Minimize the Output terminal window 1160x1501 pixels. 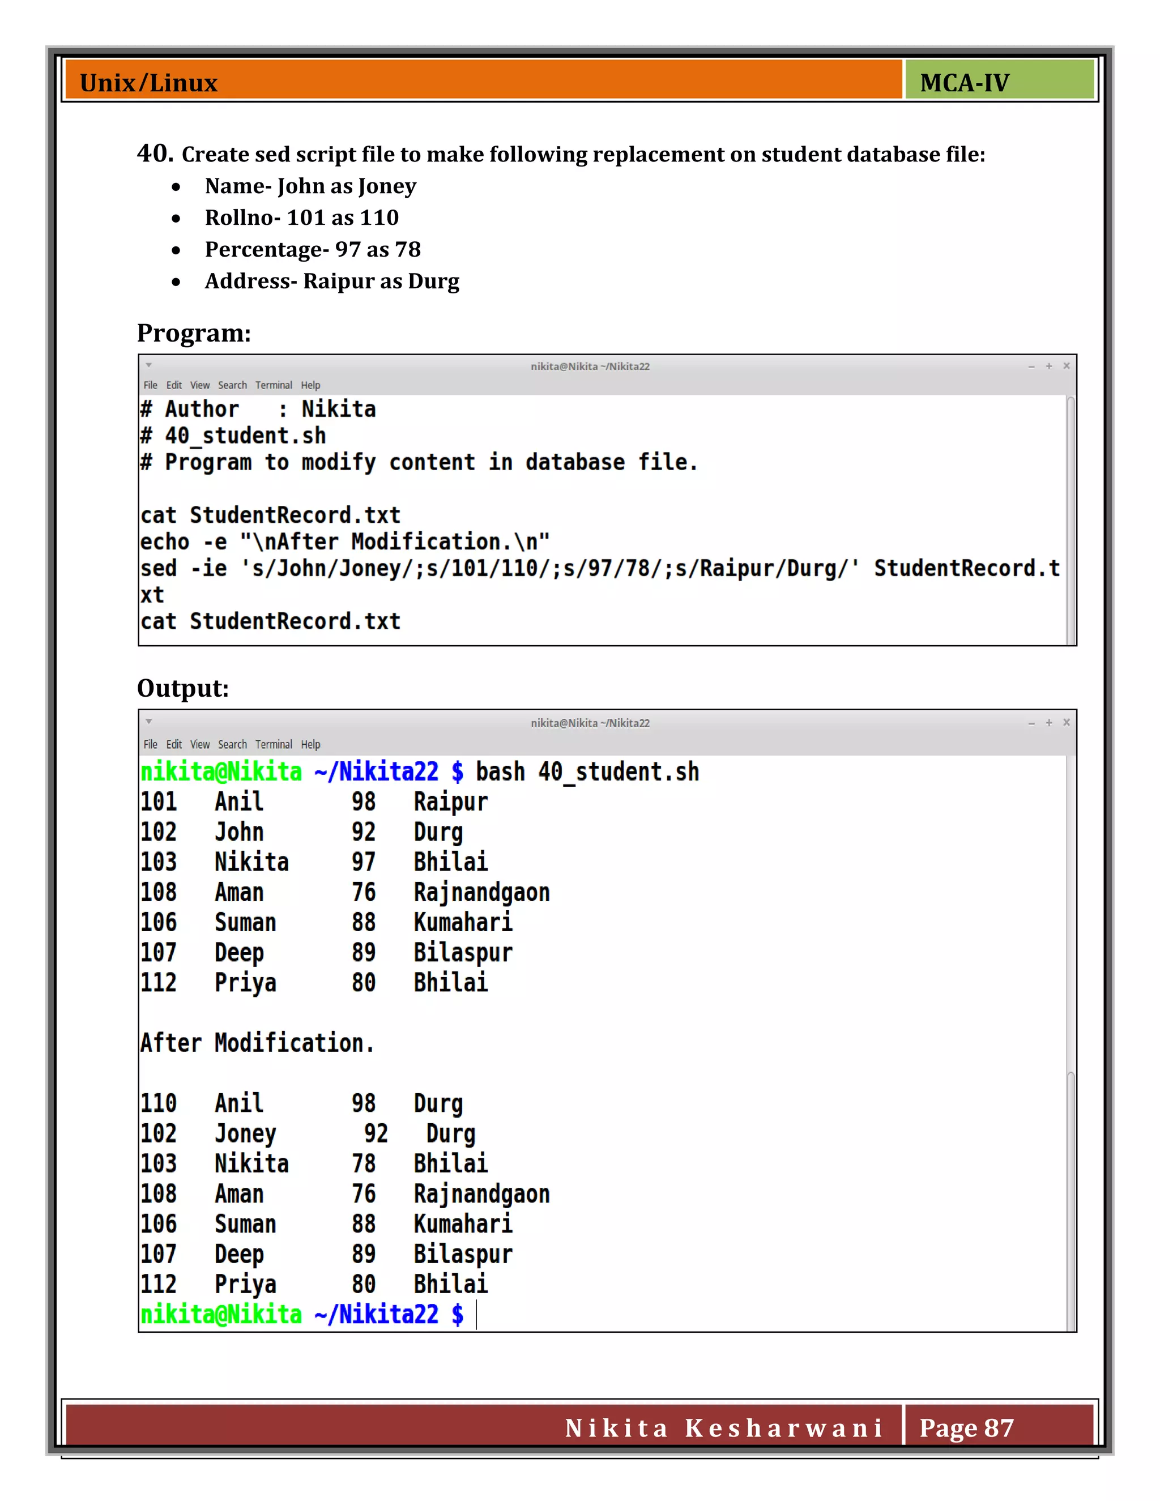click(x=1031, y=723)
